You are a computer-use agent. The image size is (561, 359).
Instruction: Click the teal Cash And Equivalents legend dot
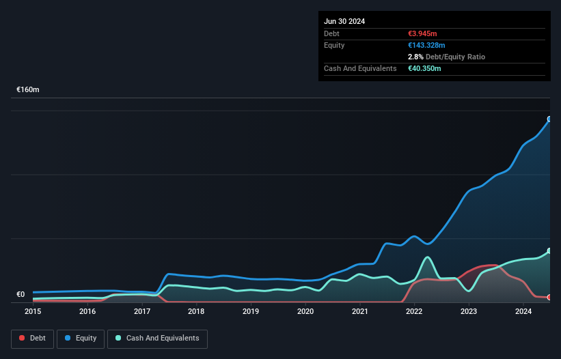click(x=118, y=338)
